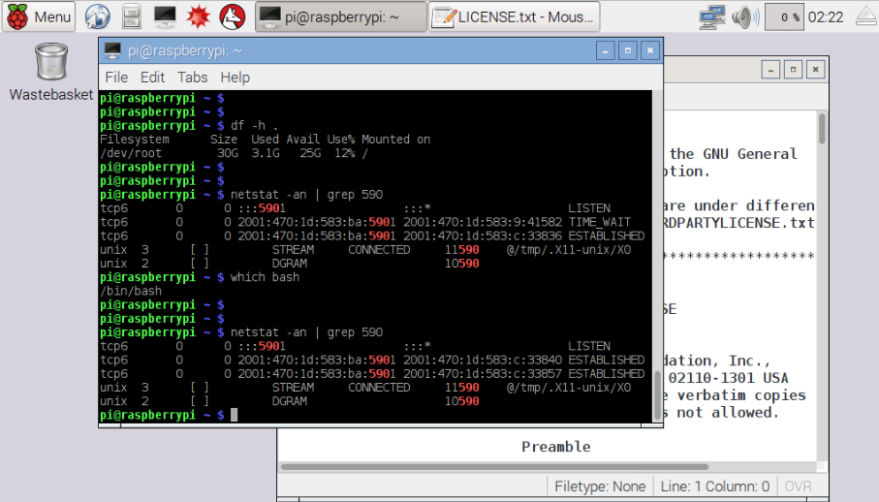Open the network connections tray icon
This screenshot has height=502, width=879.
(x=712, y=16)
